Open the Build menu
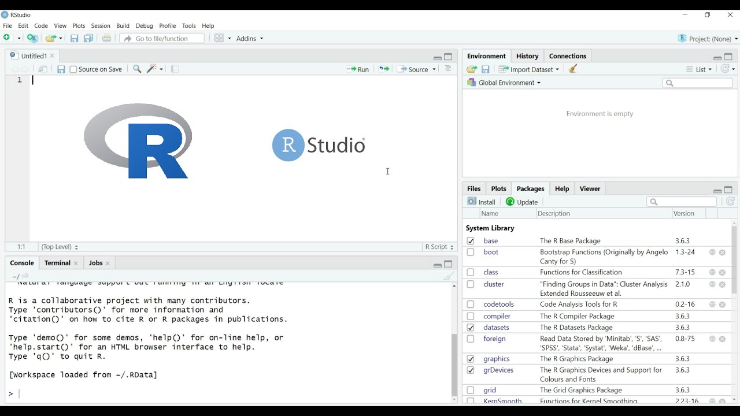 click(x=123, y=26)
